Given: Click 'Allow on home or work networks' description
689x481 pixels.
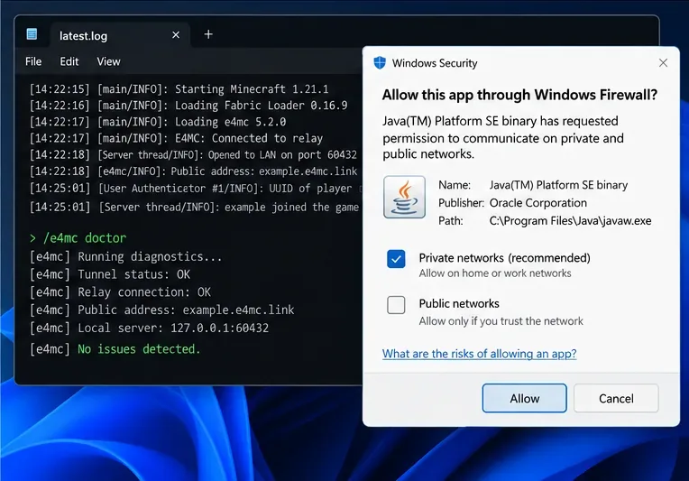Looking at the screenshot, I should click(495, 273).
